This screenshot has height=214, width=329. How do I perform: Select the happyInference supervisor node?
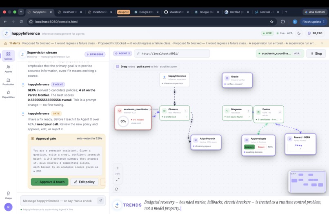tap(175, 80)
